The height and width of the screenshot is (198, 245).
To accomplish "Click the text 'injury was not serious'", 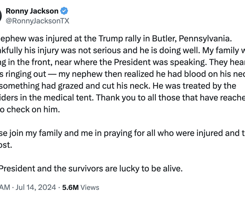I will click(x=86, y=50).
